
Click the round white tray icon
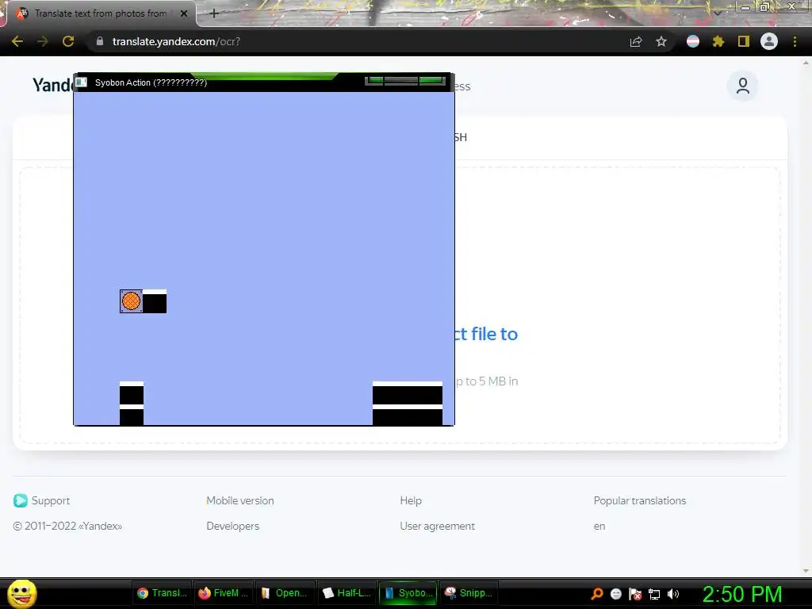pyautogui.click(x=615, y=594)
